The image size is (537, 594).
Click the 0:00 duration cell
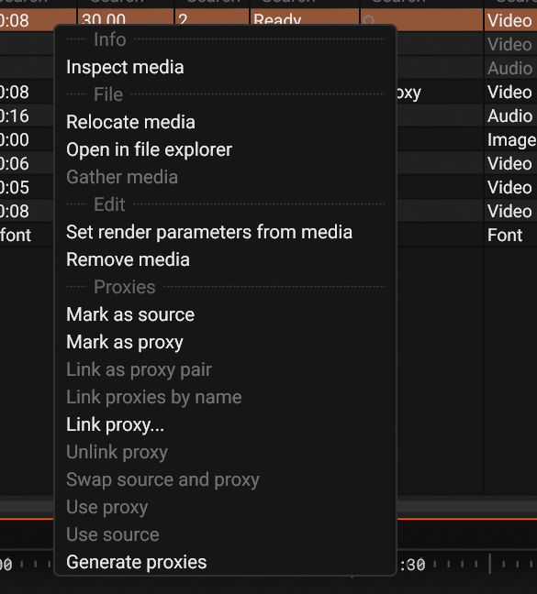tap(27, 140)
